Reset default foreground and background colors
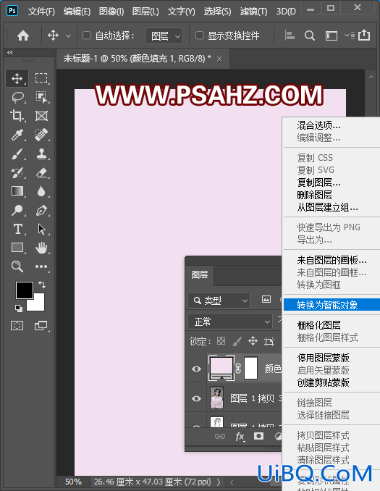380x491 pixels. [19, 309]
